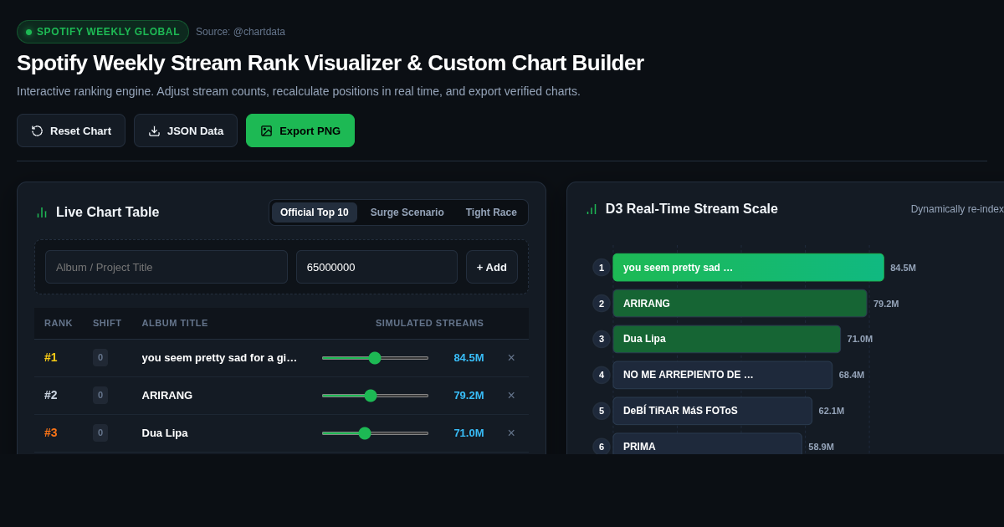
Task: Click the PRIMA chart bar
Action: (x=707, y=444)
